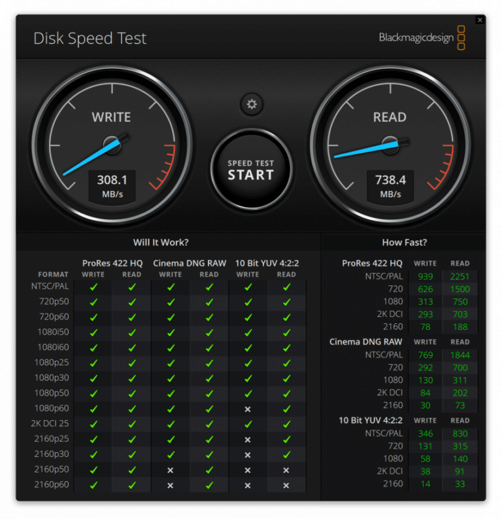The image size is (502, 519).
Task: Click the 2160p60 10 Bit YUV read X mark
Action: (x=286, y=486)
